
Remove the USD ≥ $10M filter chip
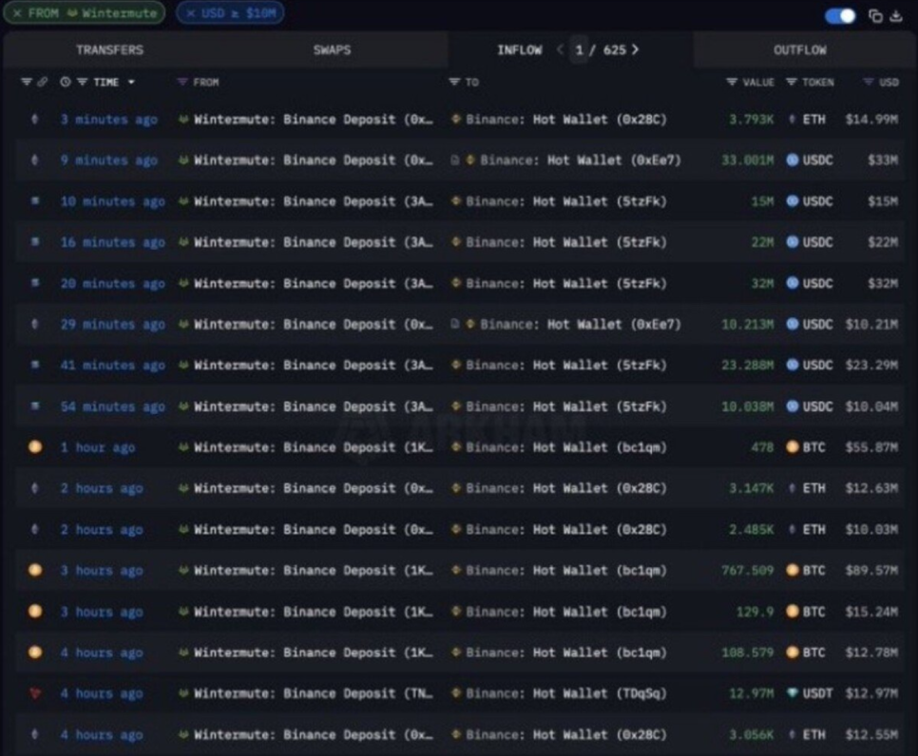click(x=190, y=13)
